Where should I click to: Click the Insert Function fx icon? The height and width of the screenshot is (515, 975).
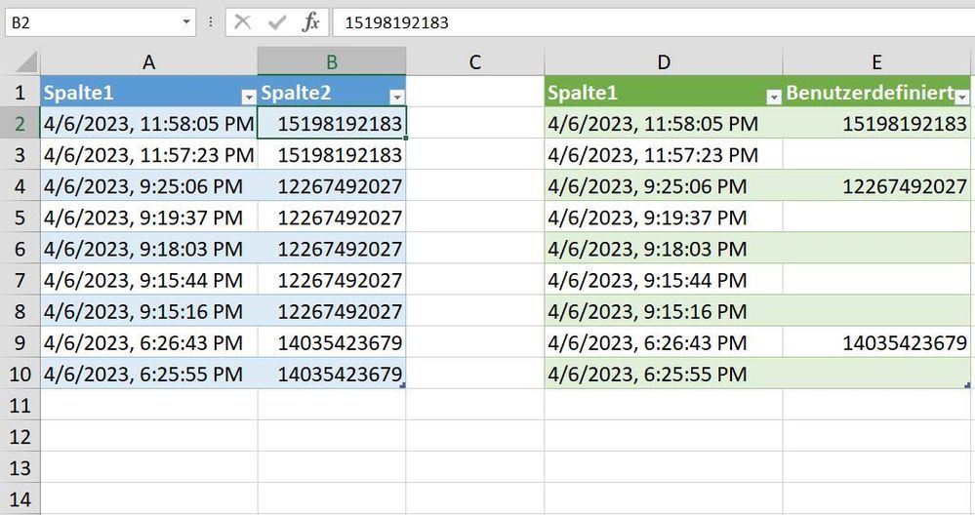(311, 22)
